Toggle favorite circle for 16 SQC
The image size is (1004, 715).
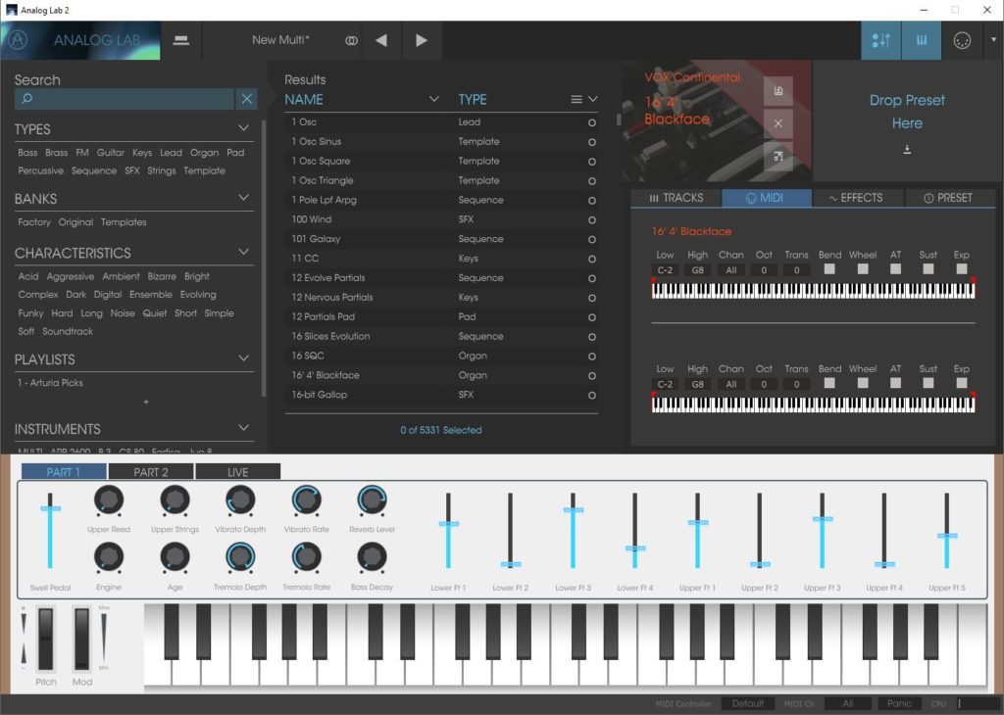coord(591,357)
